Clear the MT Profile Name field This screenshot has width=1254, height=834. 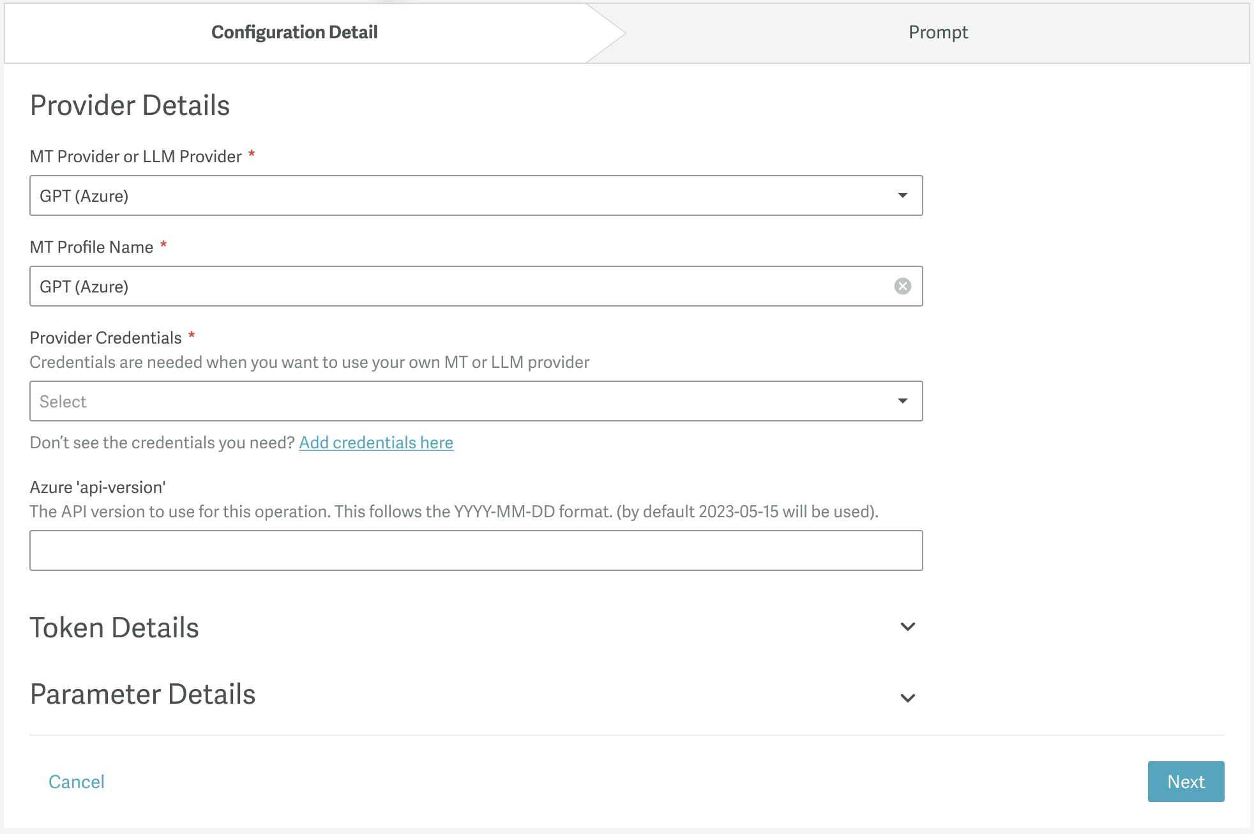point(902,286)
